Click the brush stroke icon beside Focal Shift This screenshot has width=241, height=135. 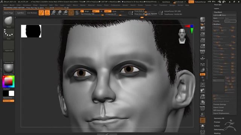[x=131, y=13]
